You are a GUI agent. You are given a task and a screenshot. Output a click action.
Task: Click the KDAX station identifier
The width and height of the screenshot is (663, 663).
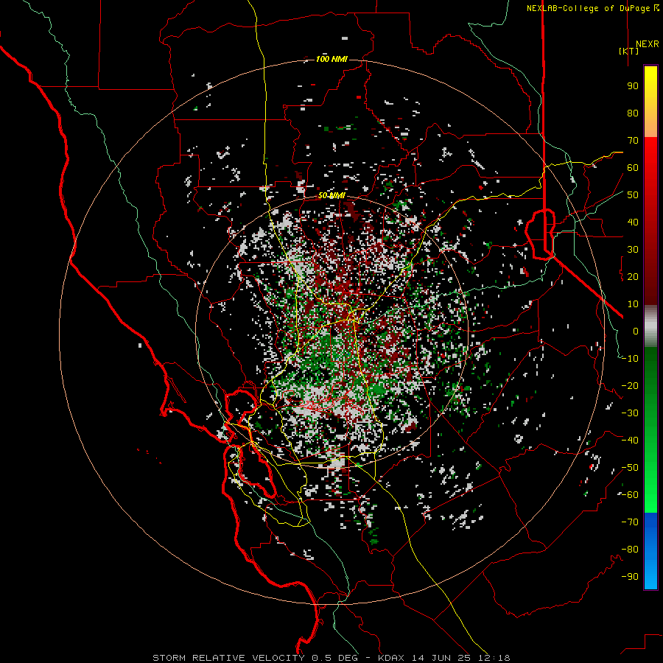390,658
